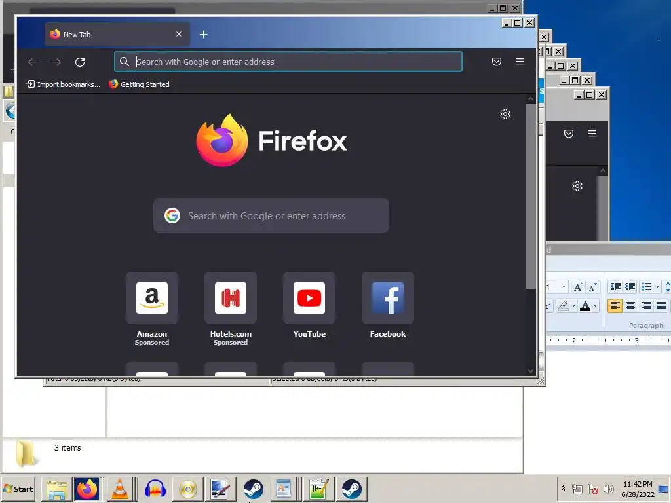The image size is (671, 503).
Task: Open File Explorer from the taskbar
Action: point(57,489)
